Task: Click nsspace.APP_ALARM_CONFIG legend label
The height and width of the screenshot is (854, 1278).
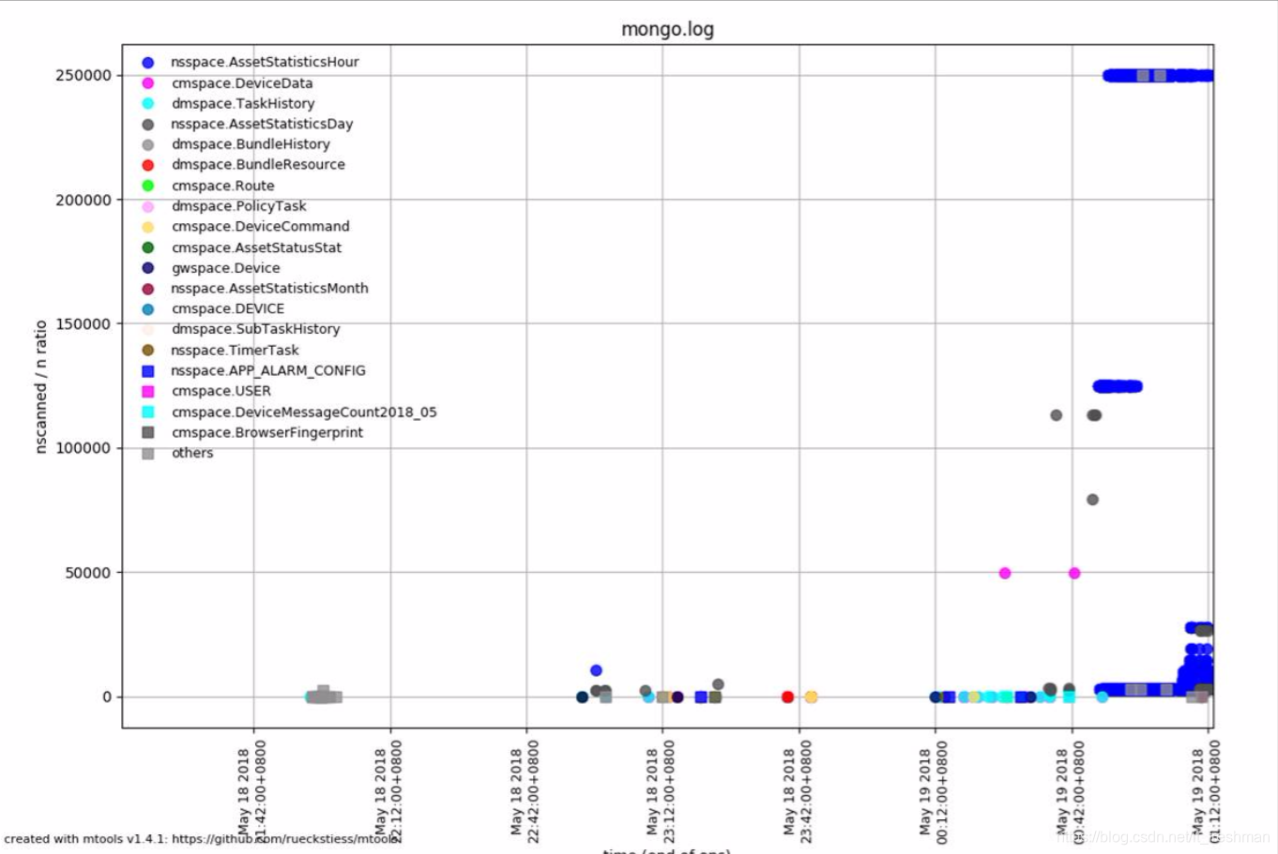Action: click(268, 370)
